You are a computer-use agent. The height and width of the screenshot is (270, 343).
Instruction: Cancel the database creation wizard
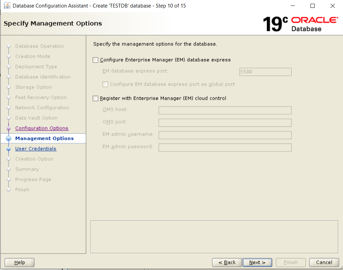pyautogui.click(x=324, y=262)
